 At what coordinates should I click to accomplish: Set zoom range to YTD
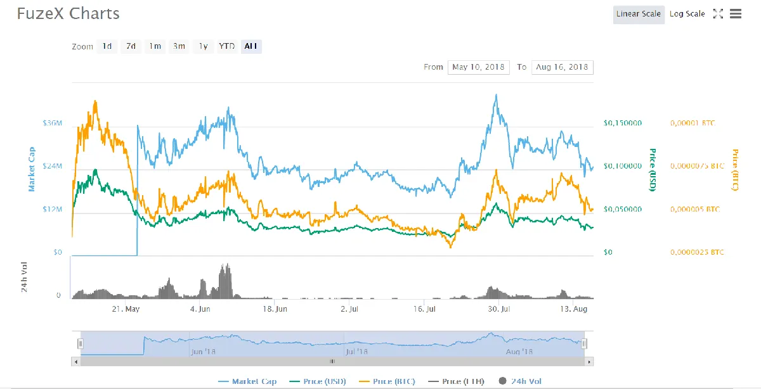point(226,46)
